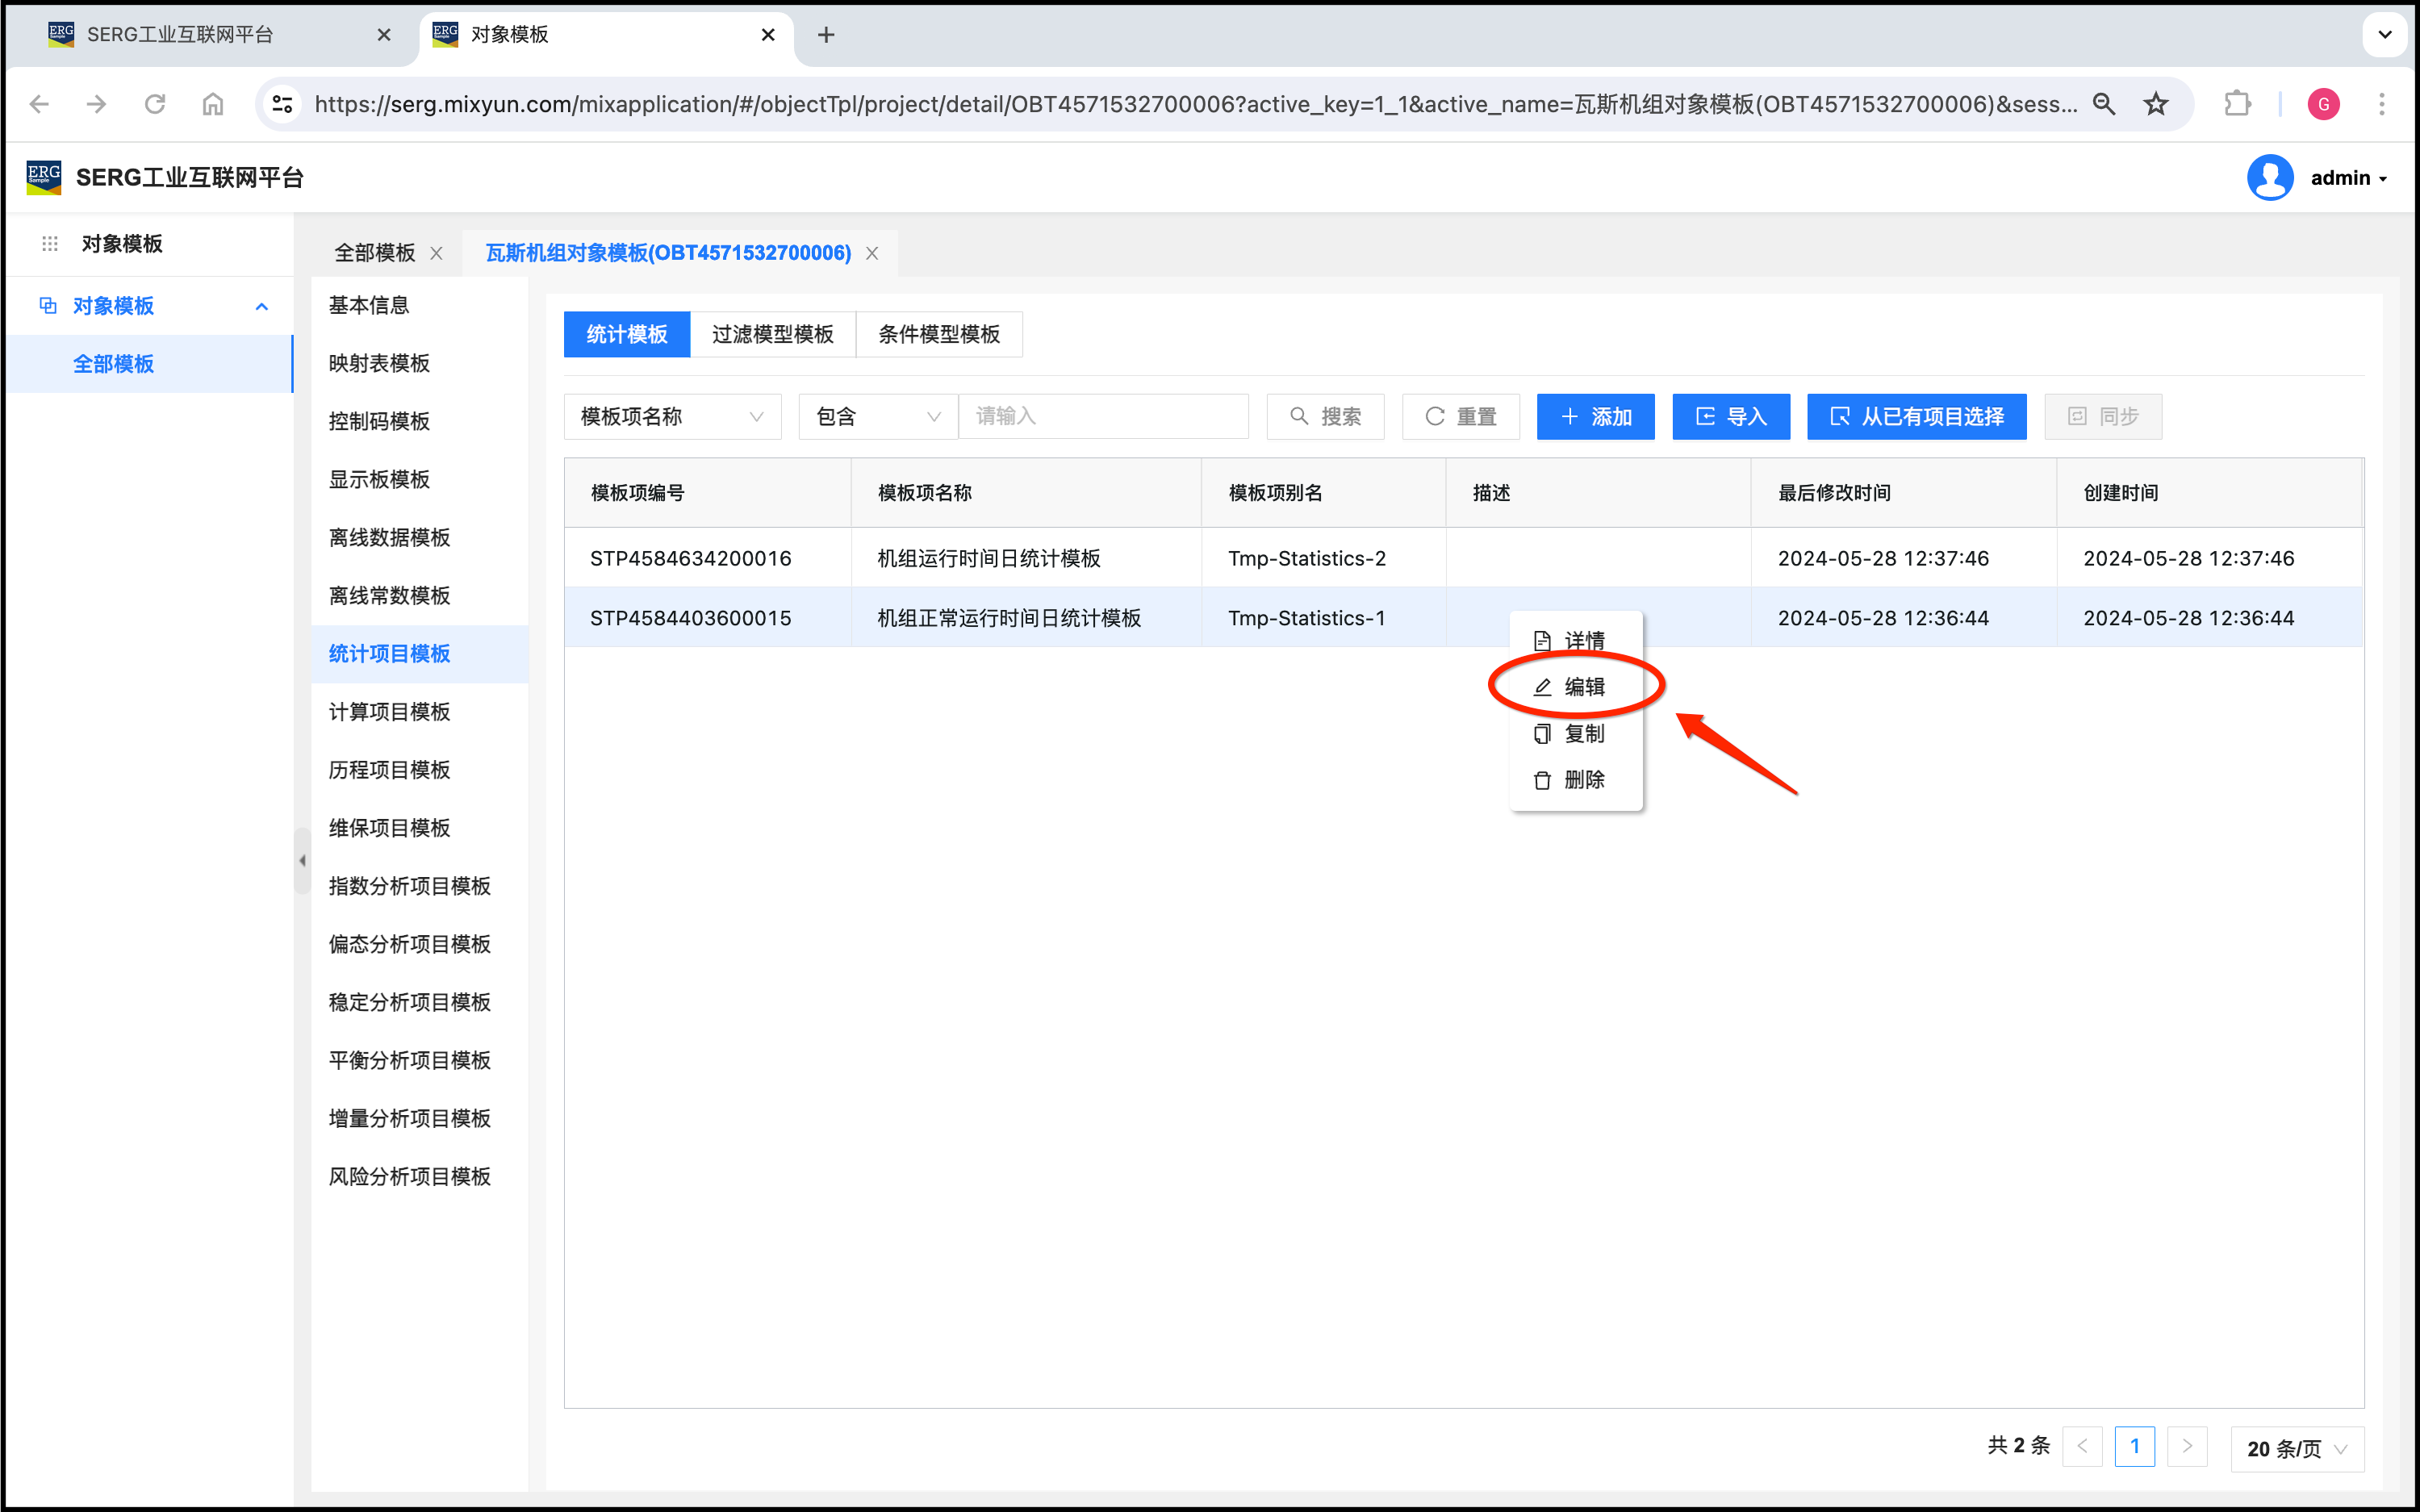The image size is (2420, 1512).
Task: Open the site information icon in address bar
Action: click(x=283, y=104)
